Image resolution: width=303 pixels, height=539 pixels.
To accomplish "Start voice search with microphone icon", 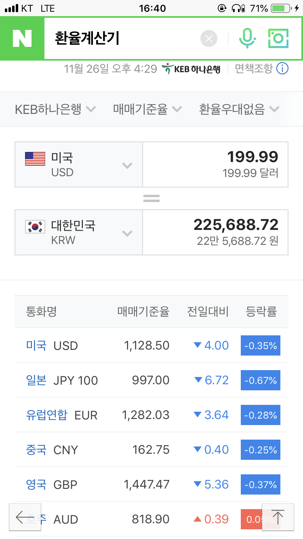I will tap(247, 39).
